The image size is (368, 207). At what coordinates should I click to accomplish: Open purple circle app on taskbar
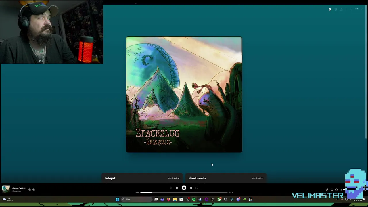click(x=206, y=199)
